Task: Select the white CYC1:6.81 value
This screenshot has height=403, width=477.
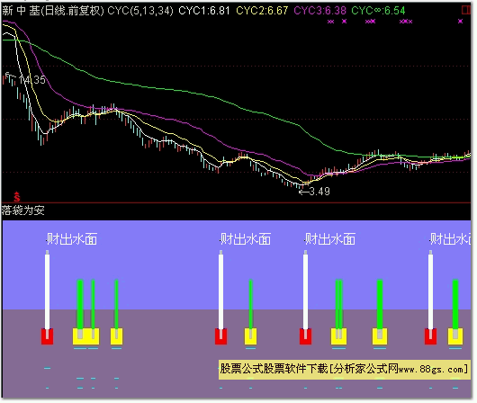Action: (x=203, y=11)
